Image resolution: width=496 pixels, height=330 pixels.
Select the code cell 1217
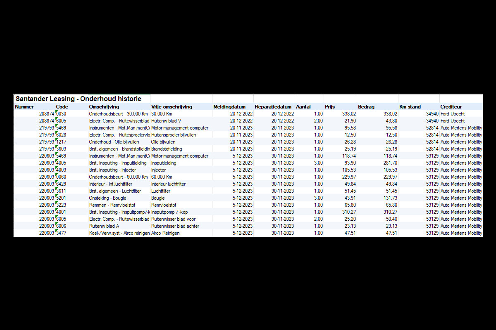pos(62,142)
